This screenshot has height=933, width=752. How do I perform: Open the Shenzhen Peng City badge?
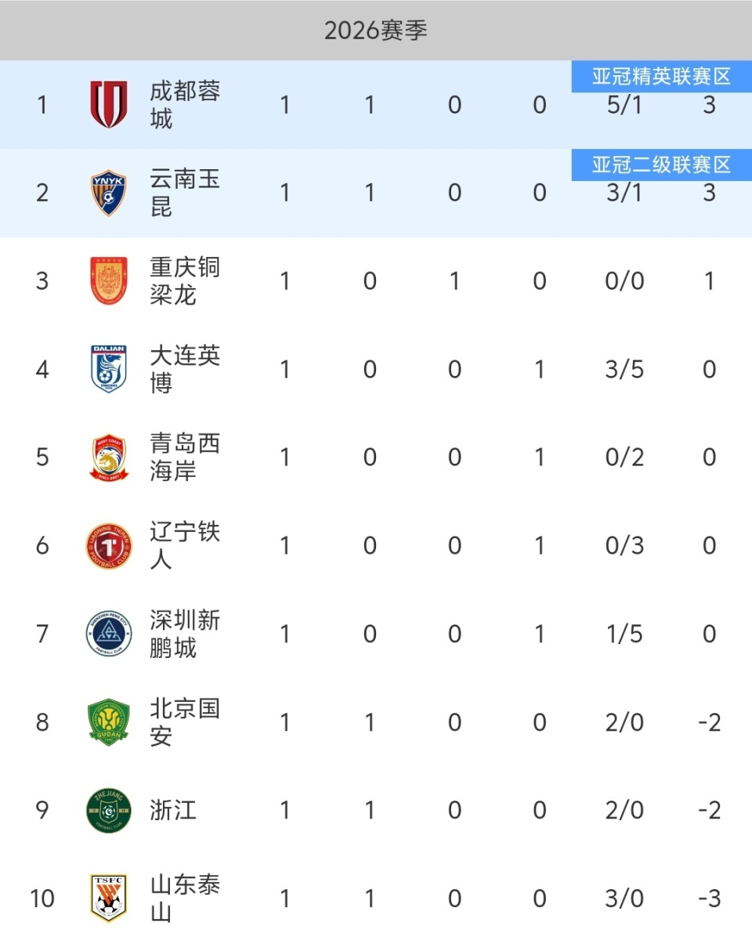(x=108, y=633)
